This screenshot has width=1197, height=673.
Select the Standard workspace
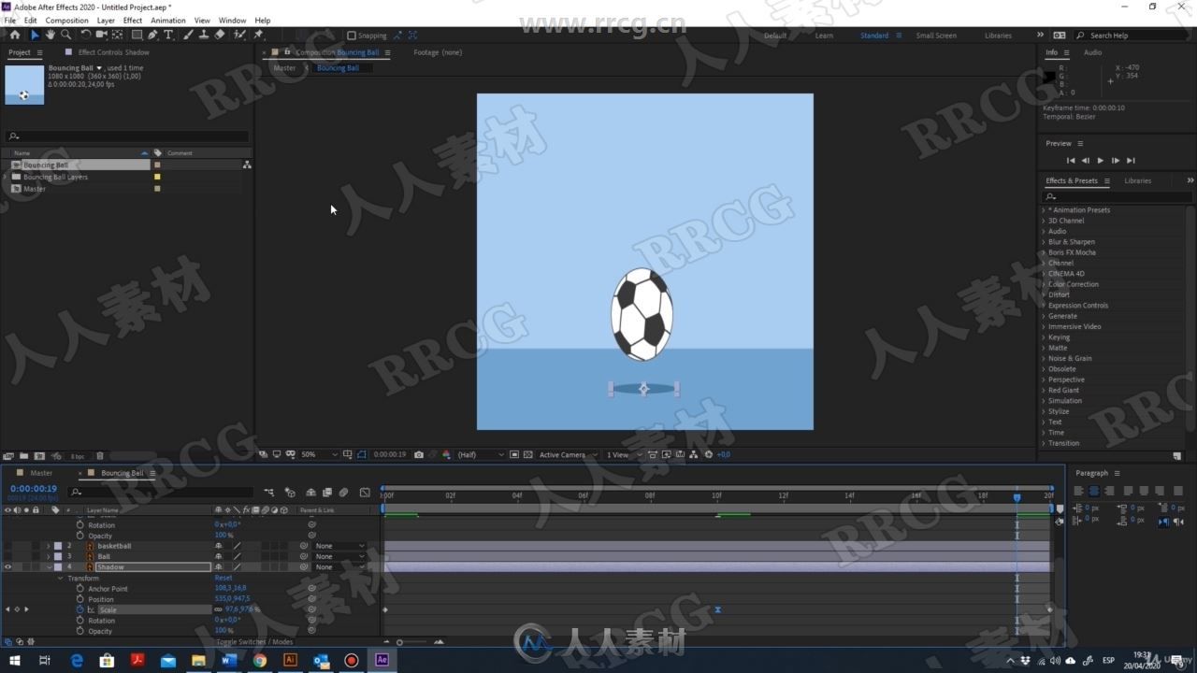click(x=874, y=36)
